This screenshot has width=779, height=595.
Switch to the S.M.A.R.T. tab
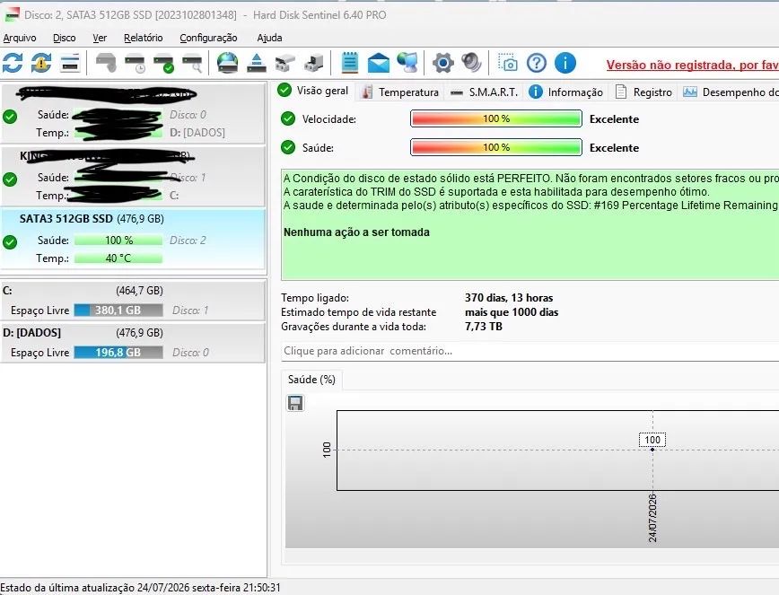(485, 92)
